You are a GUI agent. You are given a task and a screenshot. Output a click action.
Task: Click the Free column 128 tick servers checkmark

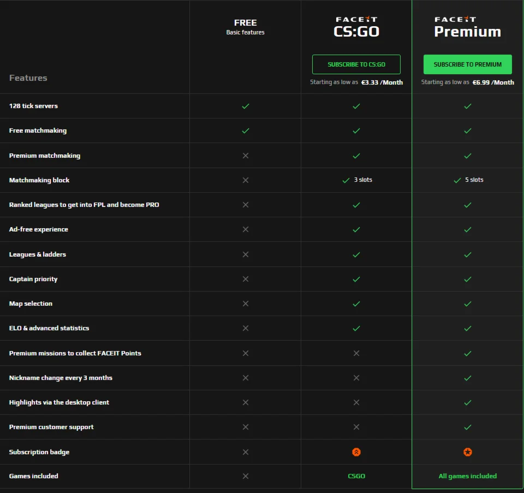pos(246,106)
